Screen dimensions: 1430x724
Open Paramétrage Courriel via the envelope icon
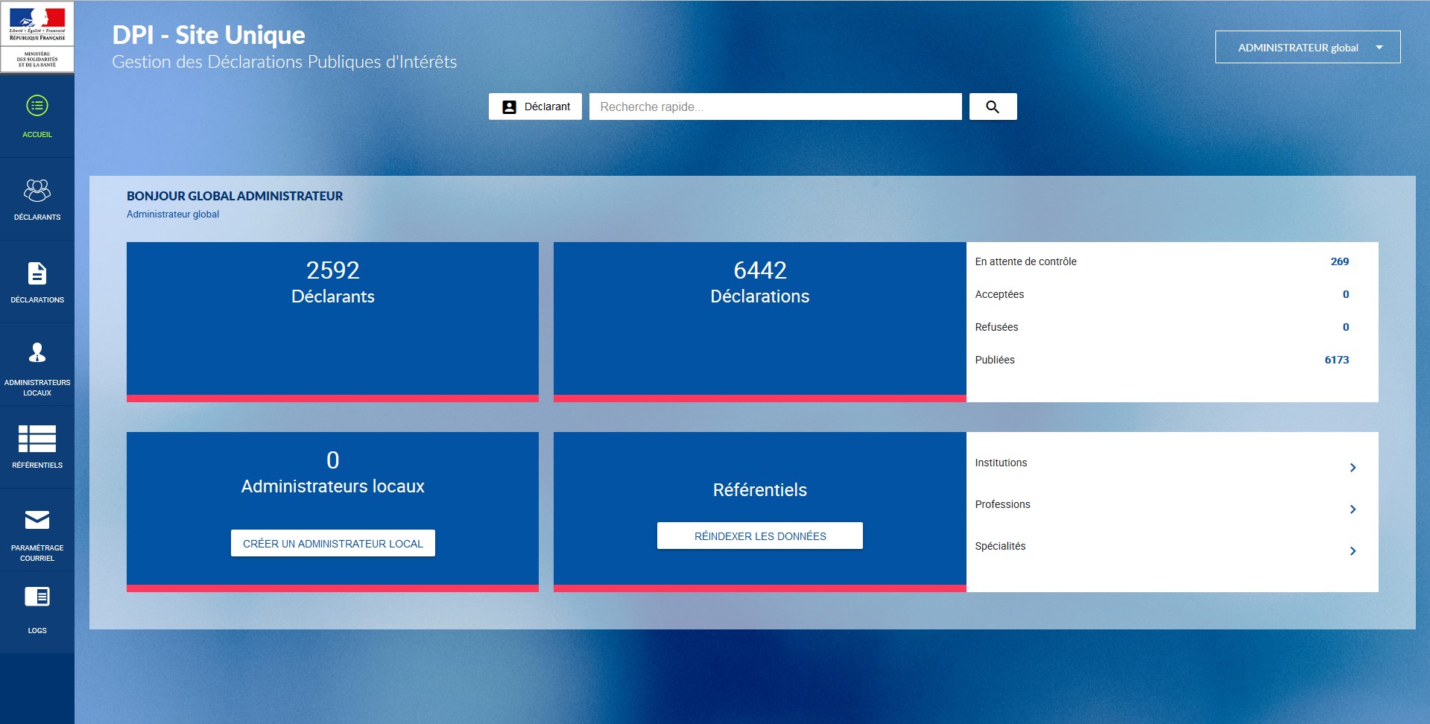click(x=37, y=519)
